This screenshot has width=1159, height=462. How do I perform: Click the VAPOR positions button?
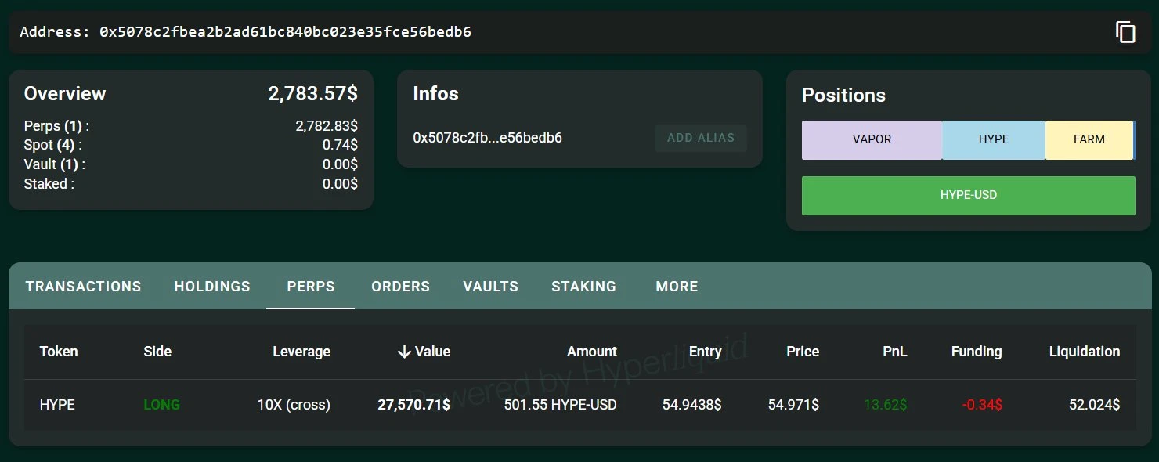pyautogui.click(x=872, y=139)
